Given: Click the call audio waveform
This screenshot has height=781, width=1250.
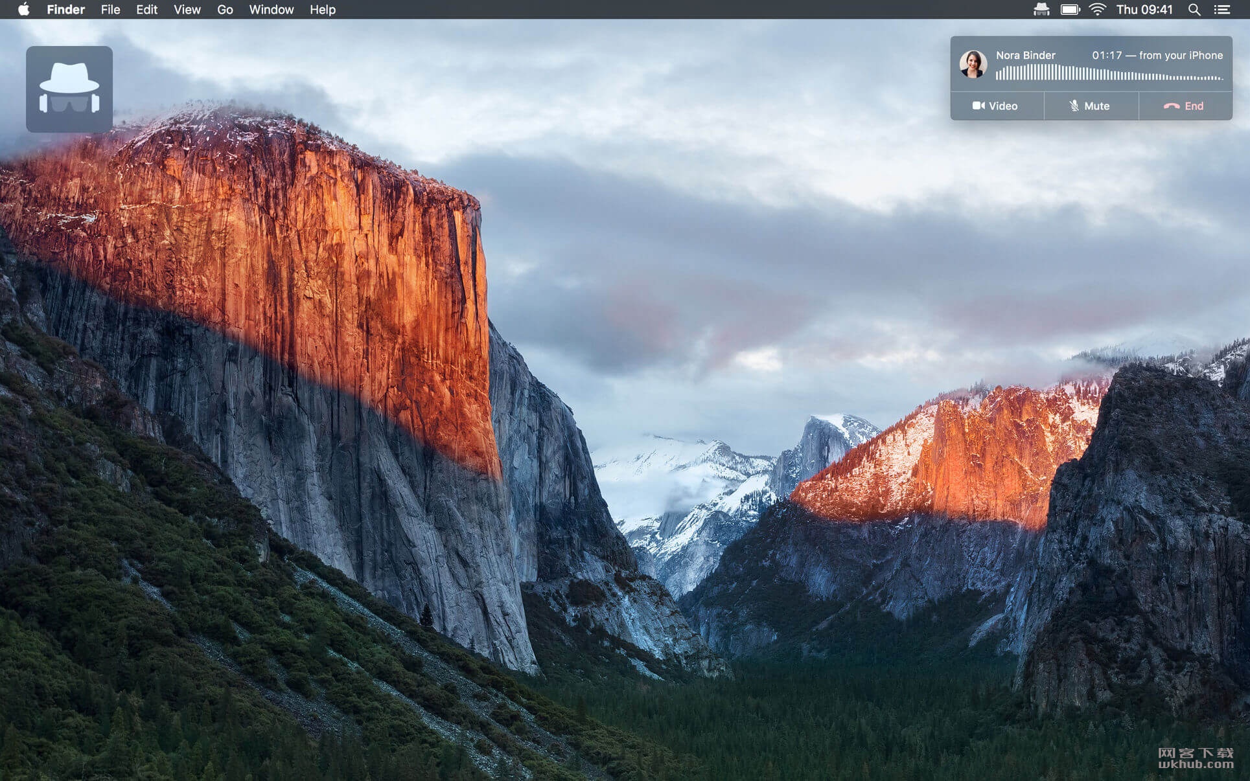Looking at the screenshot, I should tap(1109, 73).
